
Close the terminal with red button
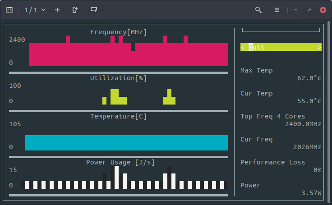click(x=323, y=9)
